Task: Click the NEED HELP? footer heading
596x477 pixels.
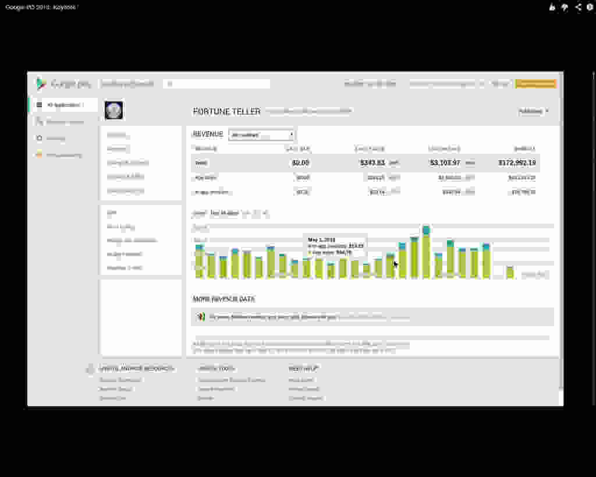Action: [x=303, y=369]
